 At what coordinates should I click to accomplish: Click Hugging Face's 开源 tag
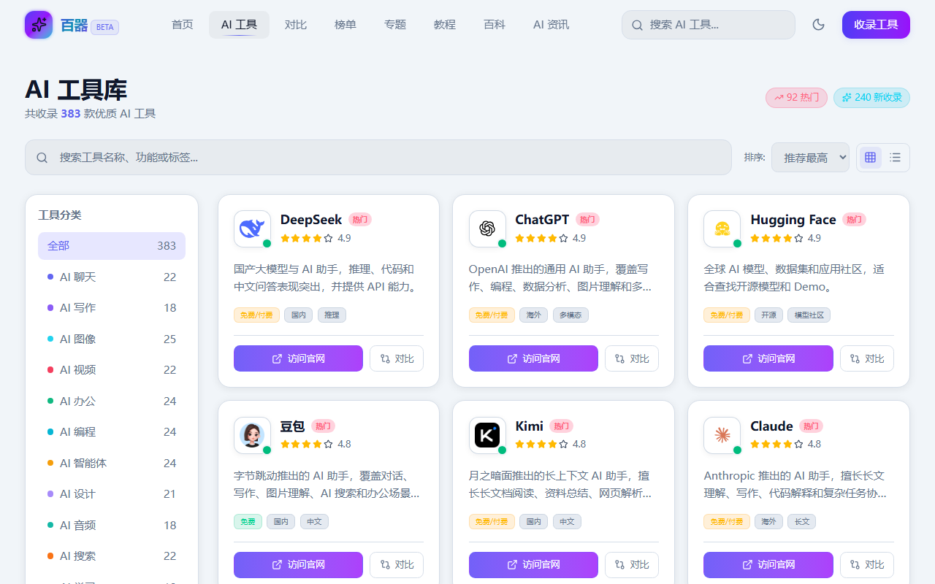(x=768, y=315)
